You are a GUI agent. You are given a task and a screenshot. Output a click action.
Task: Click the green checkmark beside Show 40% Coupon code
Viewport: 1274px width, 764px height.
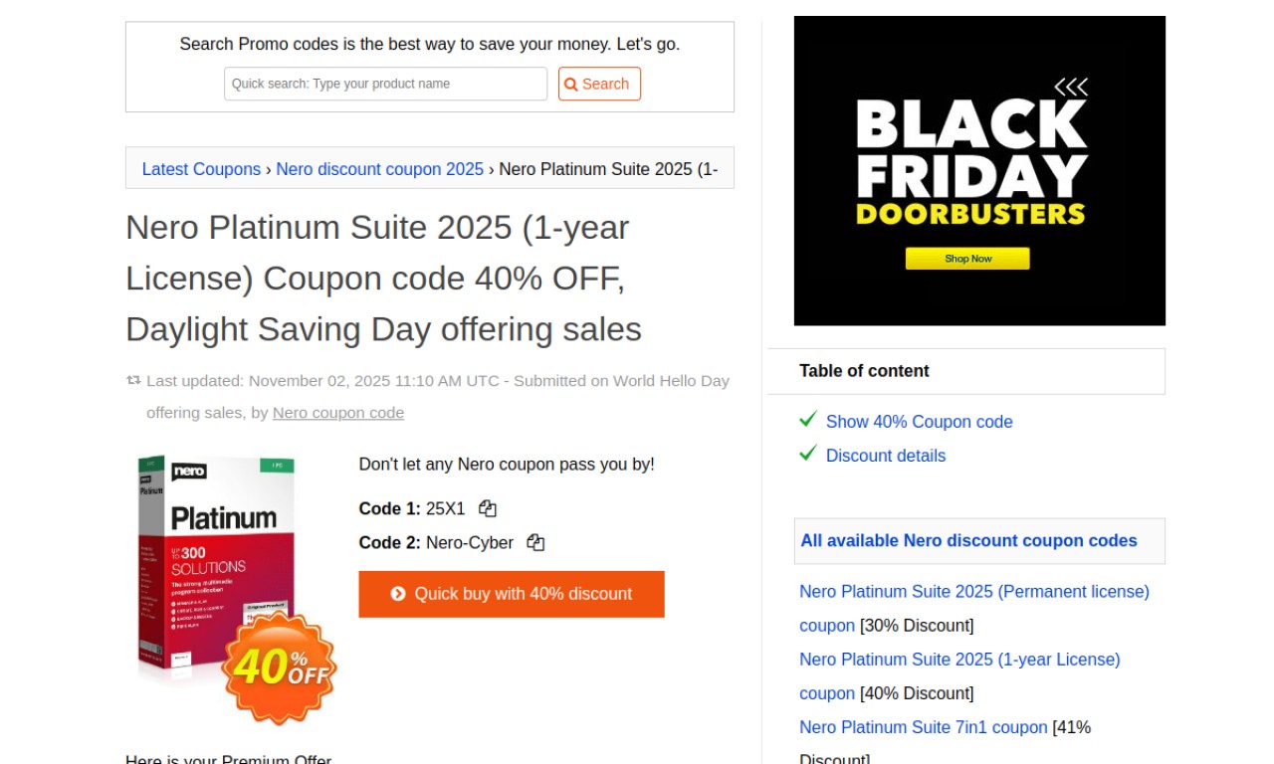pos(808,420)
